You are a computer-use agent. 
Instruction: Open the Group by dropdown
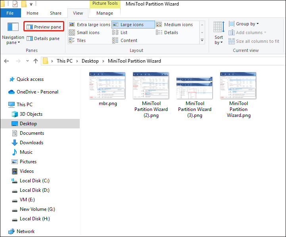pyautogui.click(x=244, y=24)
